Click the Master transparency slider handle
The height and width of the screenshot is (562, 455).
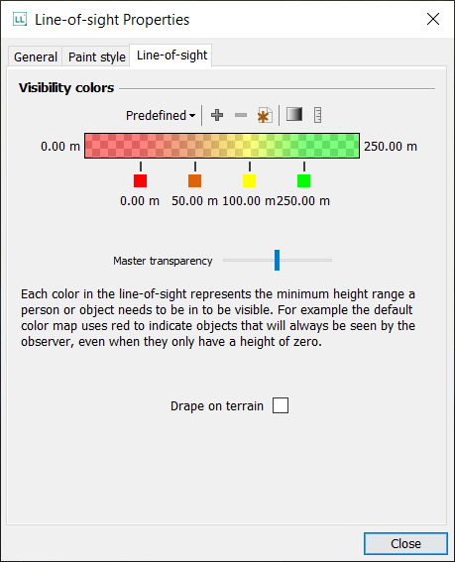[x=277, y=261]
